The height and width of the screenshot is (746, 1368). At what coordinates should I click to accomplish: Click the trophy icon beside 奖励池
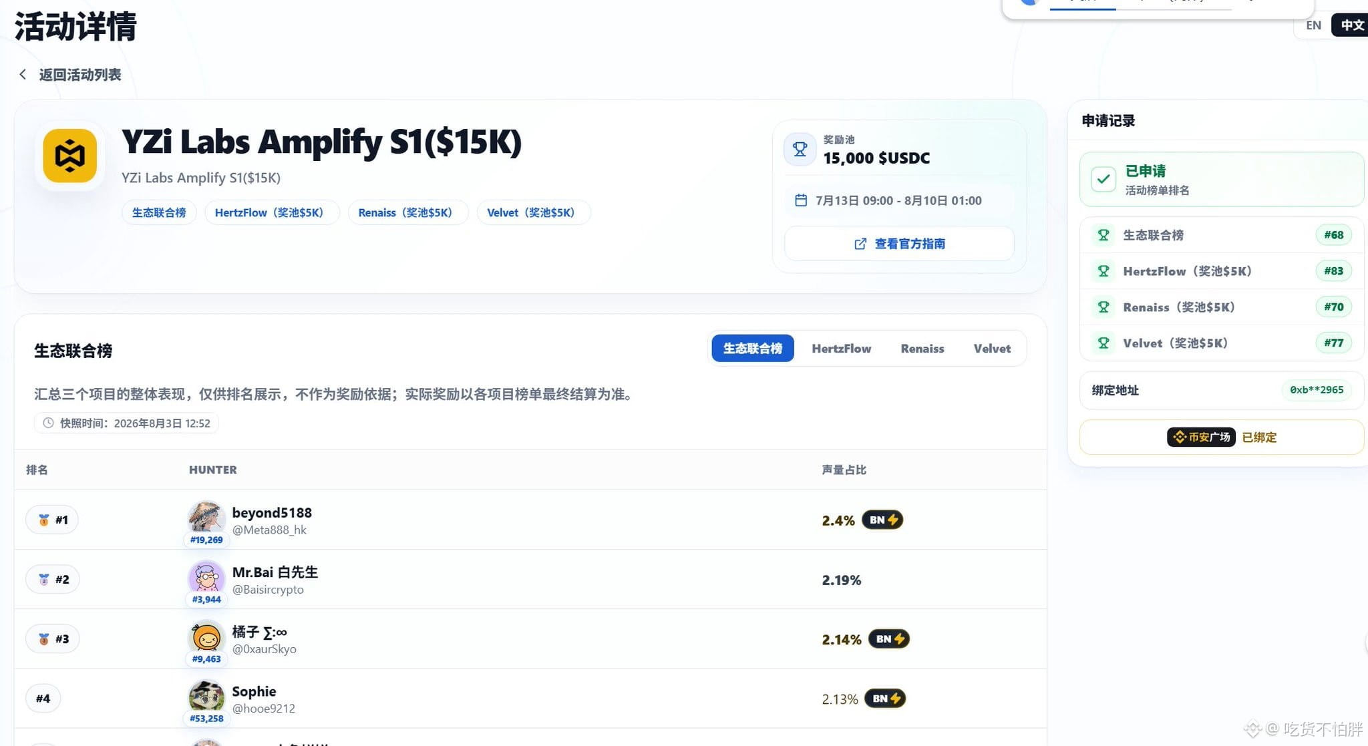pos(800,149)
